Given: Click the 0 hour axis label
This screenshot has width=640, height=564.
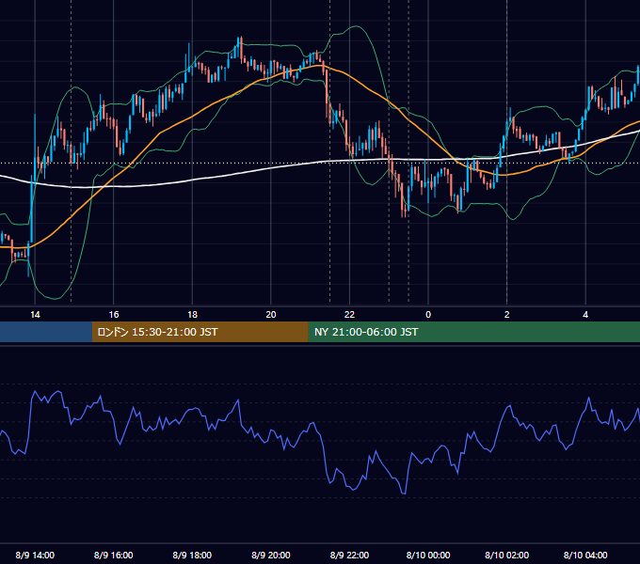Looking at the screenshot, I should 428,315.
